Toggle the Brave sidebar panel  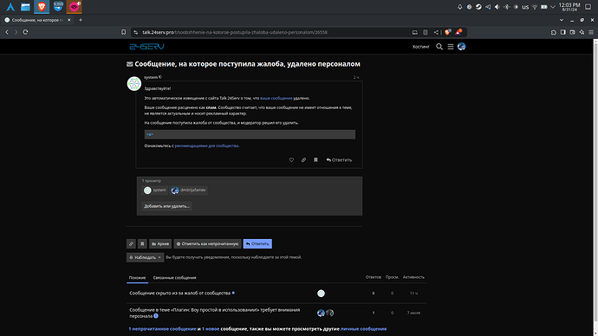[x=563, y=32]
